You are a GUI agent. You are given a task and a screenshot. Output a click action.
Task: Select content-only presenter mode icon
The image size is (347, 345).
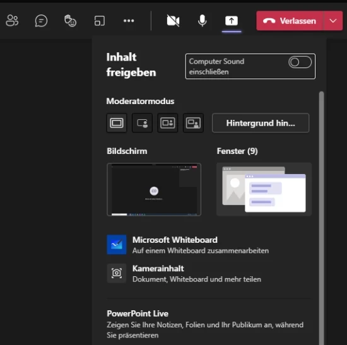pos(117,123)
